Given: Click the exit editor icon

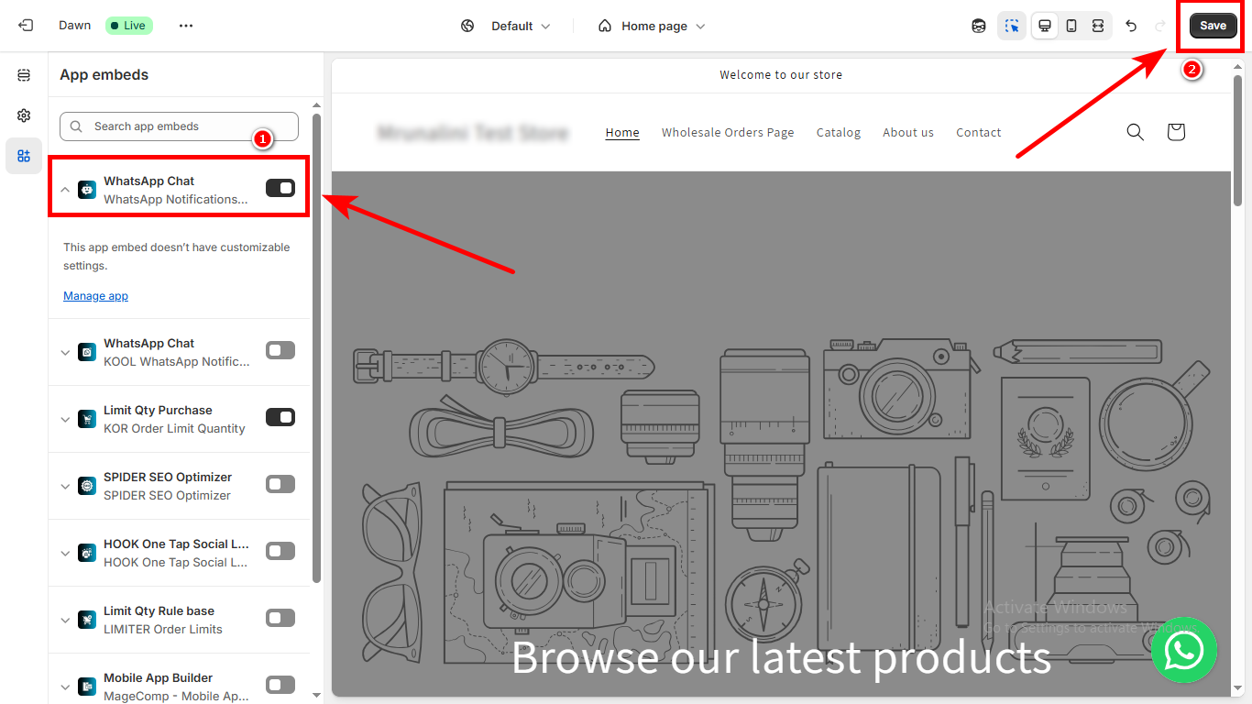Looking at the screenshot, I should (26, 26).
